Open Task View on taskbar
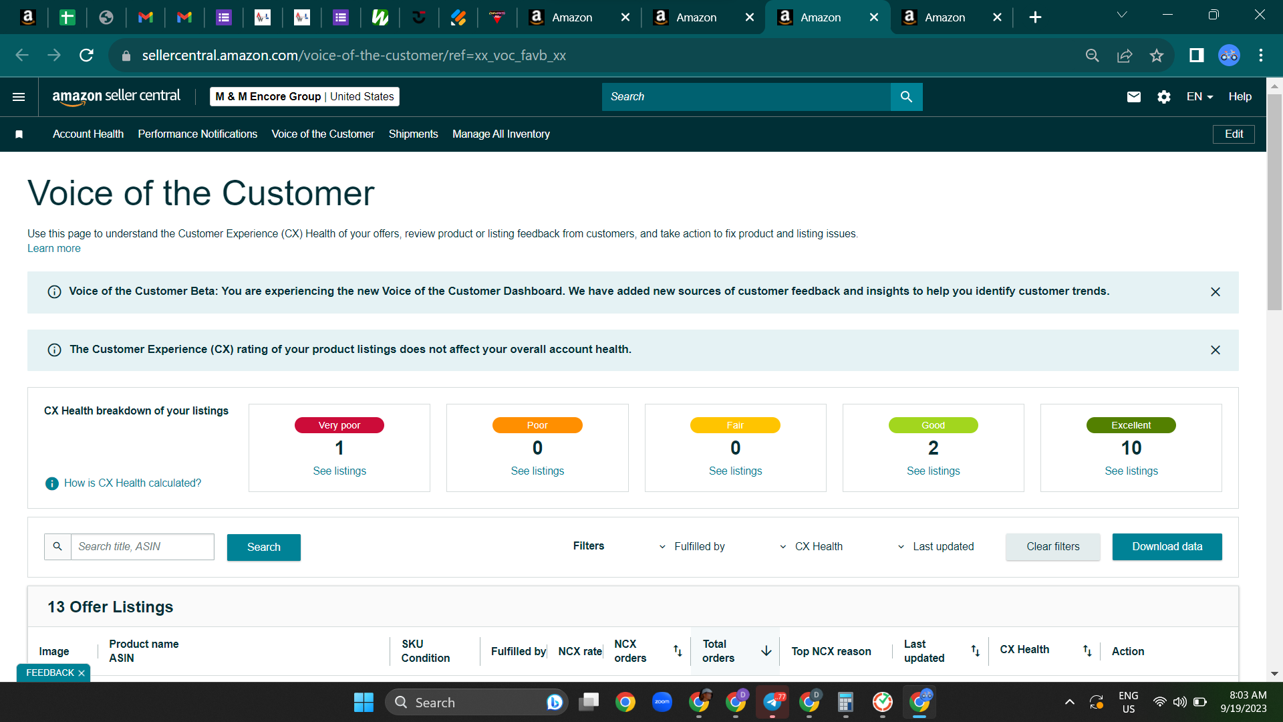 (589, 702)
